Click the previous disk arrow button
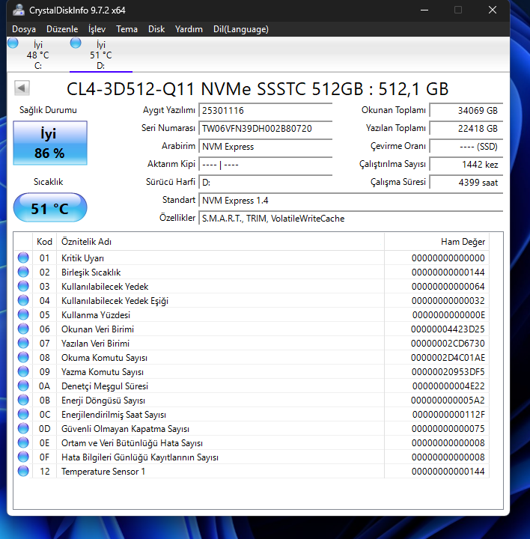Screen dimensions: 530x539 tap(22, 88)
